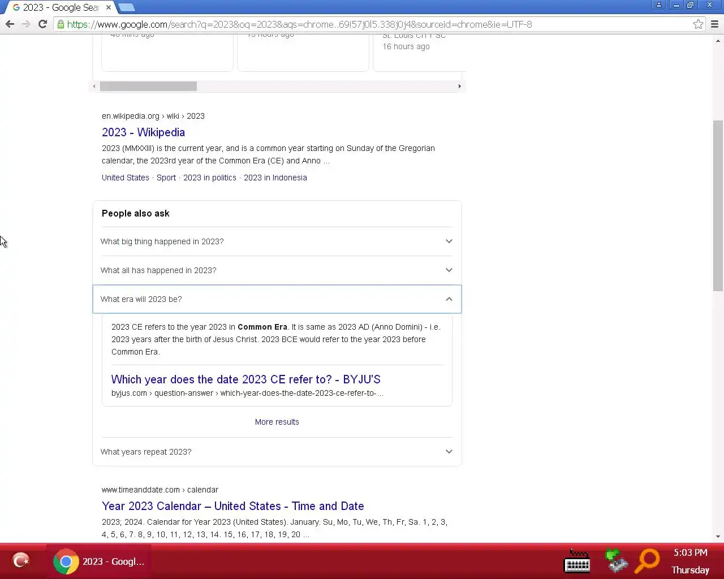Open the start menu flag icon in taskbar
This screenshot has width=724, height=579.
(x=21, y=561)
